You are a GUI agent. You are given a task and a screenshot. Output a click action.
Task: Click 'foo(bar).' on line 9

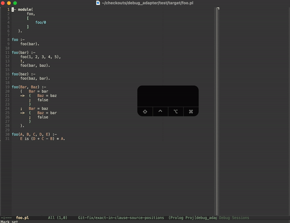[x=30, y=44]
